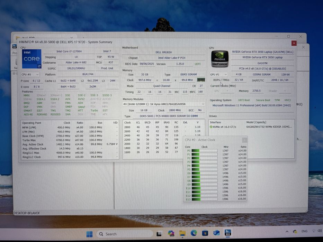Click the 45 W TDP value
The width and height of the screenshot is (323, 242).
click(111, 57)
